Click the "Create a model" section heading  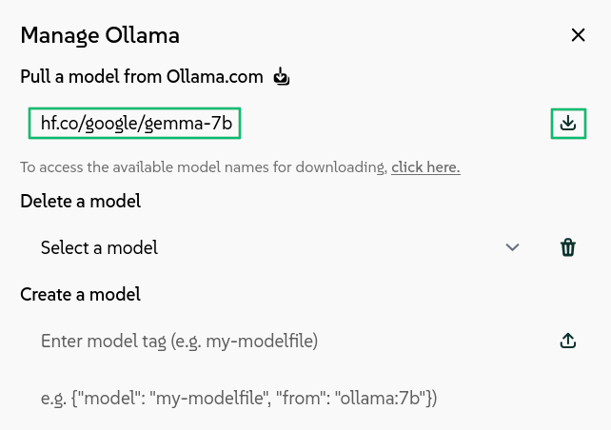point(80,294)
